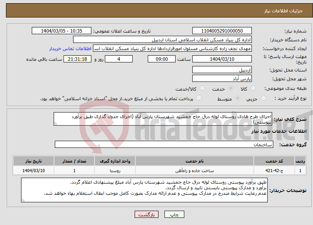Select the متوسط purchase type radio
The height and width of the screenshot is (225, 313).
click(x=238, y=98)
